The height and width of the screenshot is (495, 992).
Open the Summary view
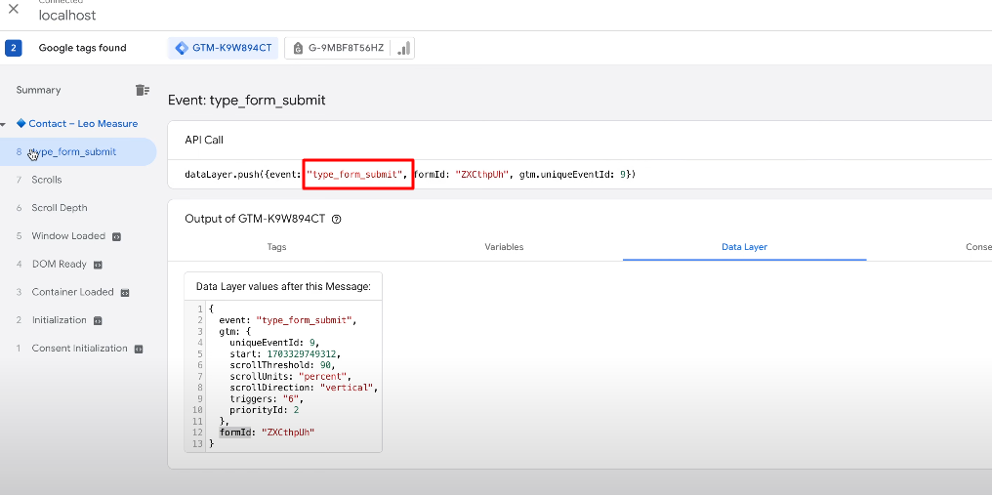click(39, 90)
